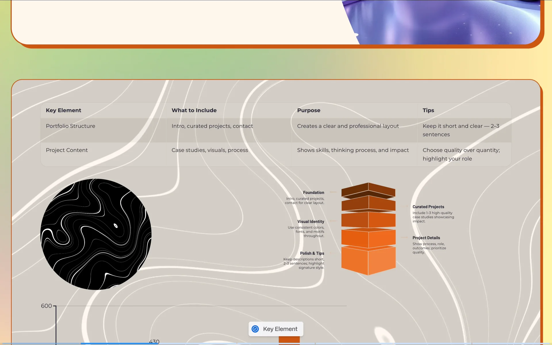Screen dimensions: 552x345
Task: Click the middle orange stack block
Action: click(x=368, y=220)
